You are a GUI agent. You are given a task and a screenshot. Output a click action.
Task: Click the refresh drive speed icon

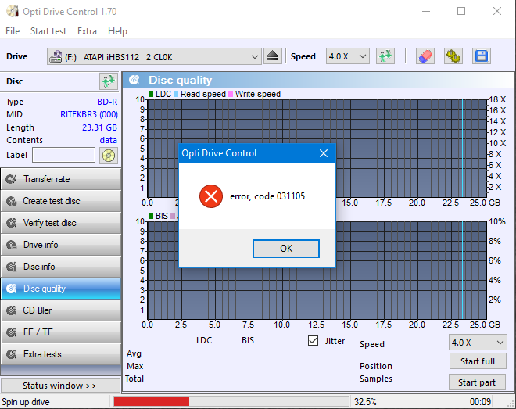tap(385, 56)
